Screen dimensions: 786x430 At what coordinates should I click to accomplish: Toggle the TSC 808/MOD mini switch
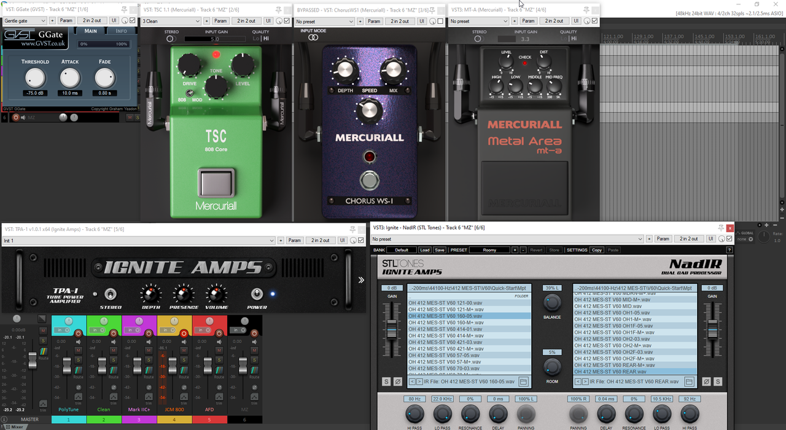(x=190, y=93)
